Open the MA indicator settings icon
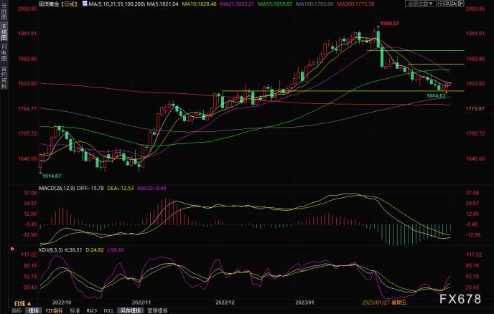The image size is (494, 314). [x=85, y=4]
